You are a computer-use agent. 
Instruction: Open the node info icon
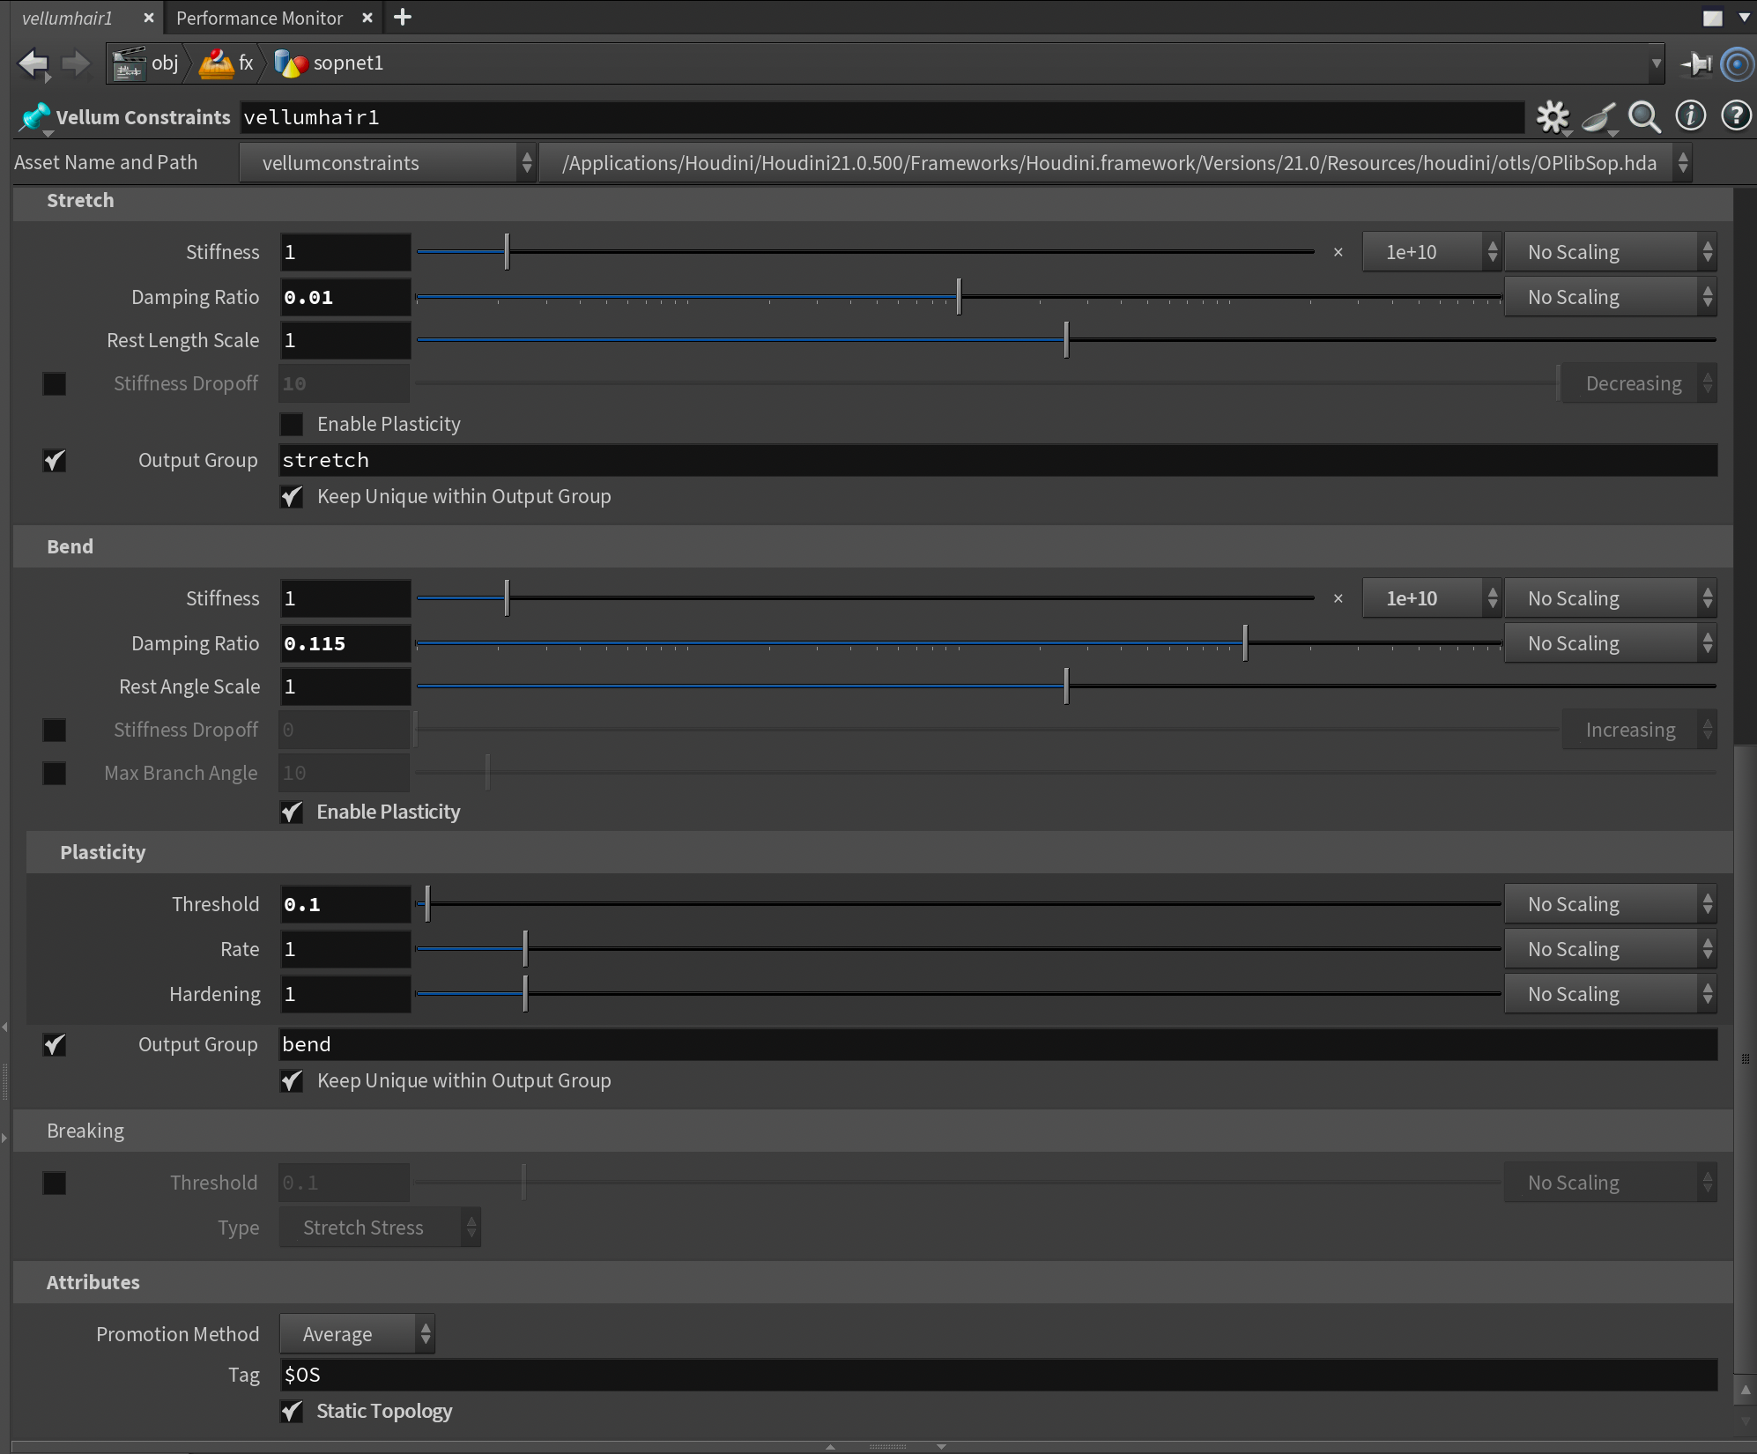(x=1690, y=116)
